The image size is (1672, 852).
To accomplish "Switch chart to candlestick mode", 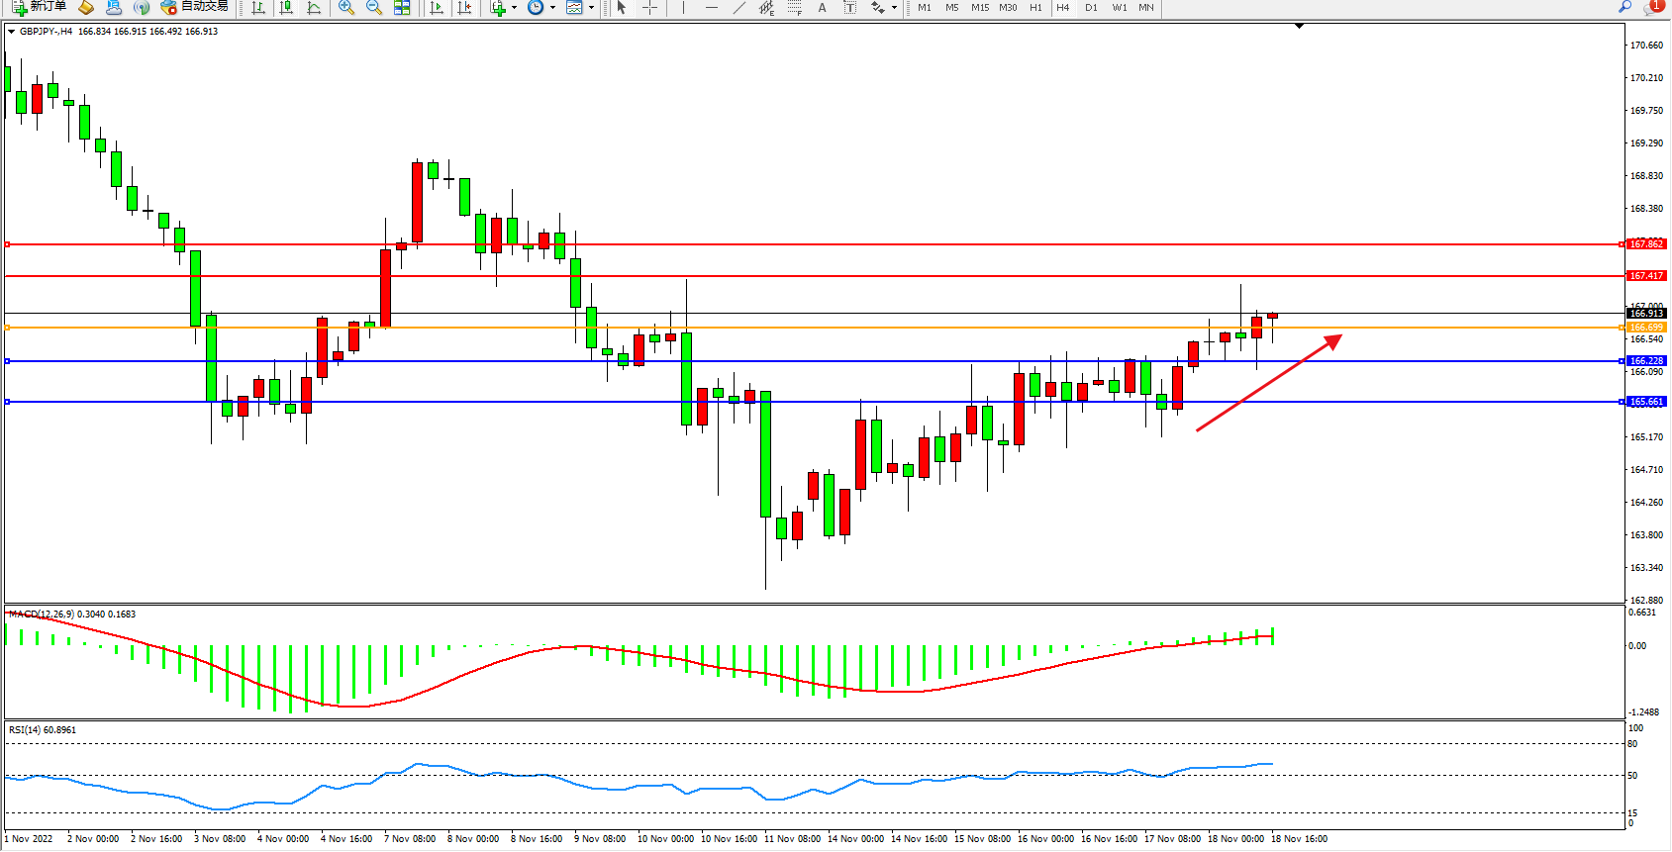I will click(x=286, y=8).
